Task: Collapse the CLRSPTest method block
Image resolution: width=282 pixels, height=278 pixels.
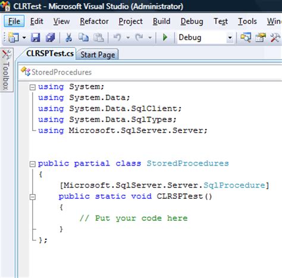Action: (x=32, y=197)
